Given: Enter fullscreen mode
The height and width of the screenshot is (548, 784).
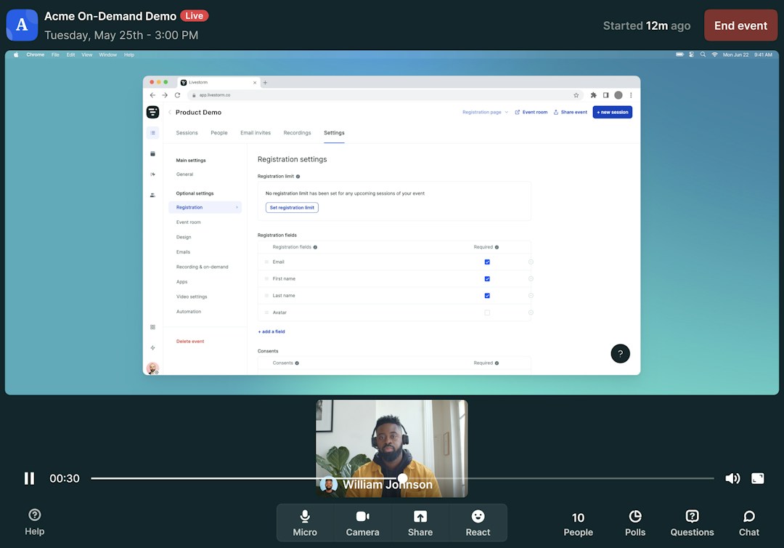Looking at the screenshot, I should pos(757,478).
